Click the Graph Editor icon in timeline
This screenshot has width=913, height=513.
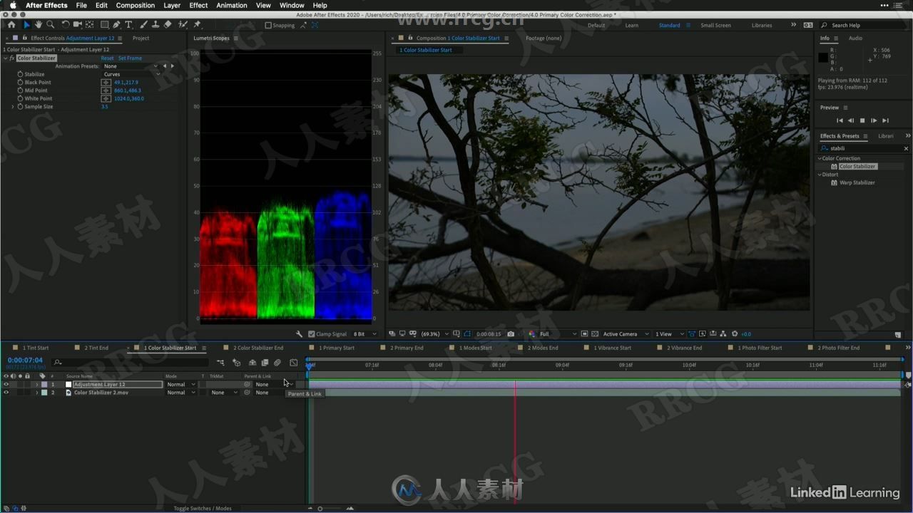[293, 363]
